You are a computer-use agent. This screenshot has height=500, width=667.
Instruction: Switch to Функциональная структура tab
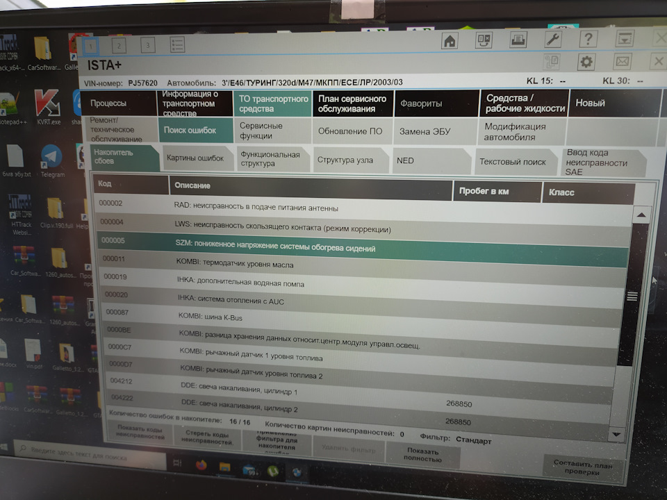pos(272,158)
